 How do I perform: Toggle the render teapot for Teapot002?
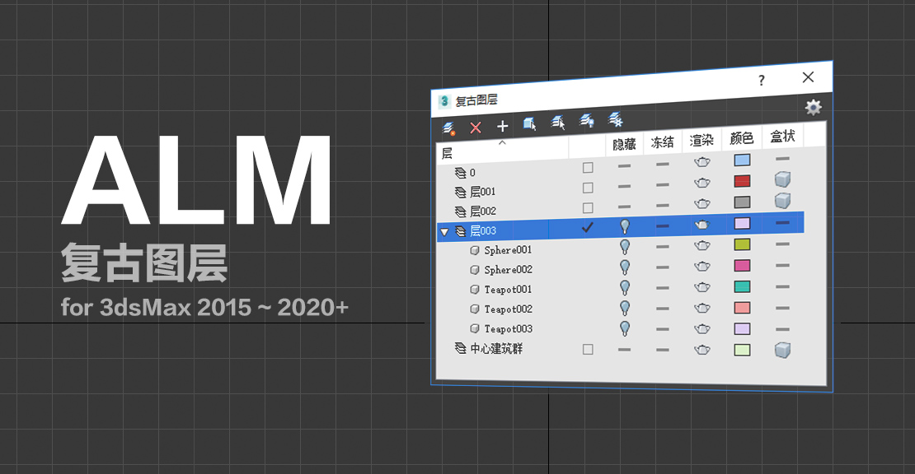pos(702,308)
